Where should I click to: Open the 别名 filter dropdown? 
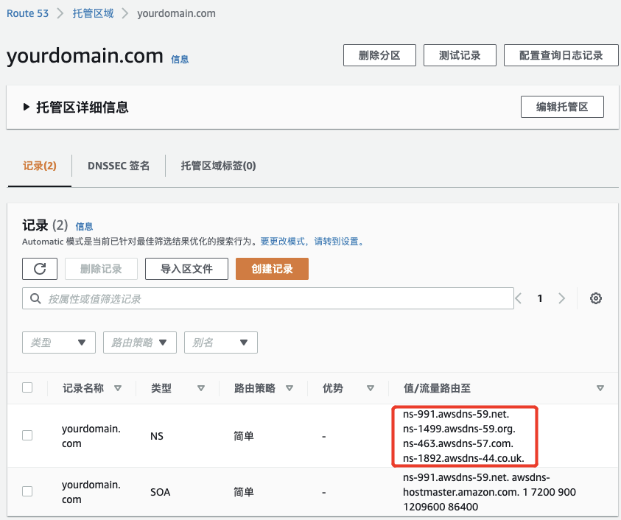(220, 342)
